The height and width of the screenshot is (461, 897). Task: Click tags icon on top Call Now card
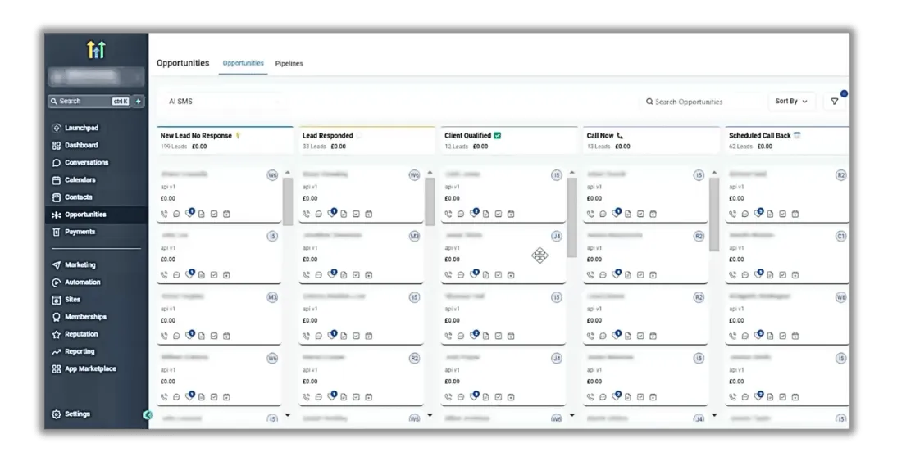(616, 214)
